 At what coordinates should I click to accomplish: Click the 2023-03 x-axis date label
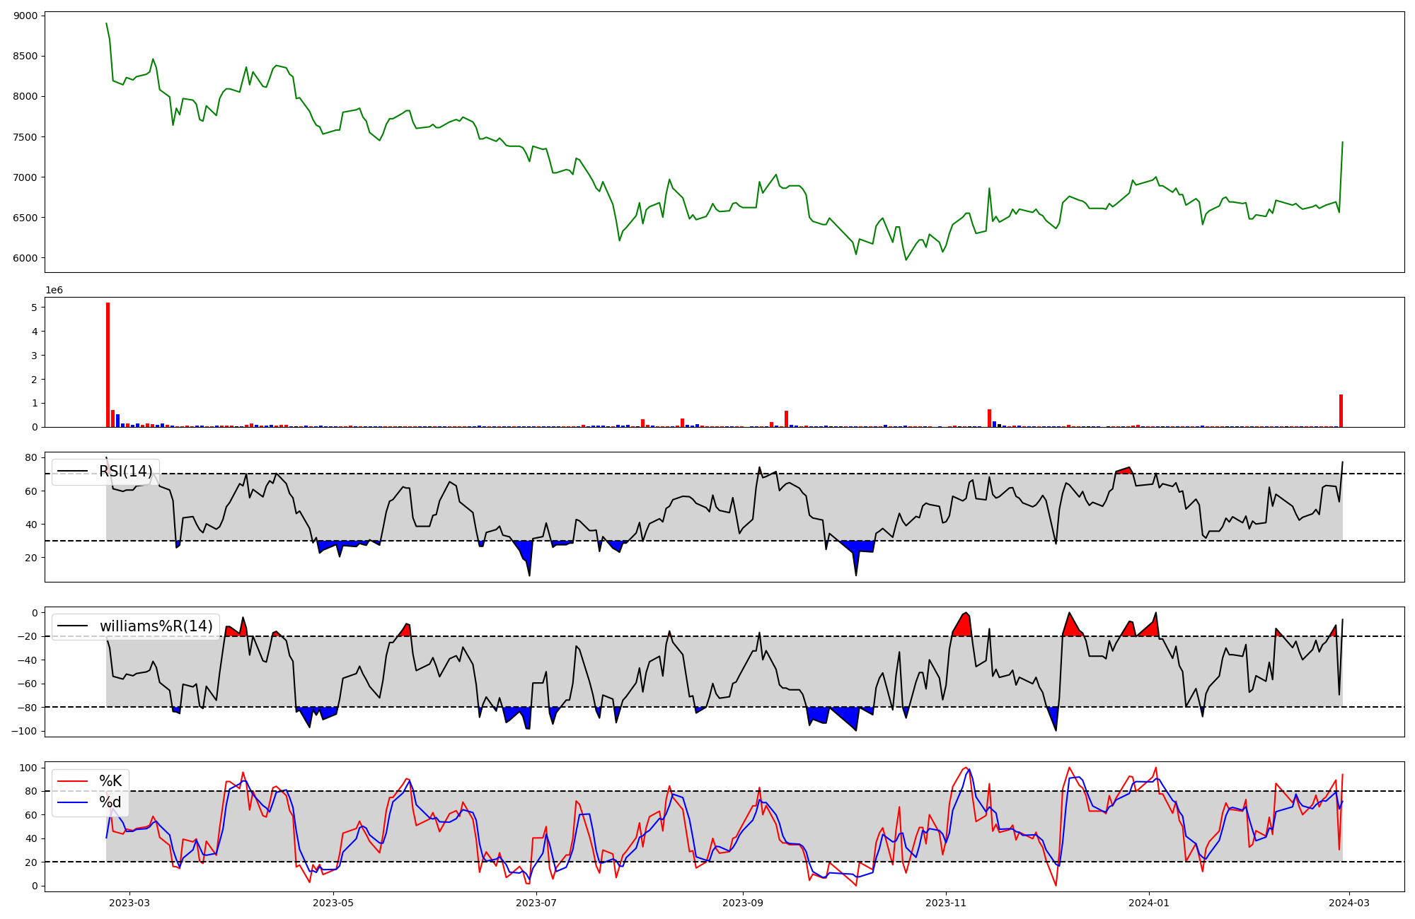coord(129,903)
